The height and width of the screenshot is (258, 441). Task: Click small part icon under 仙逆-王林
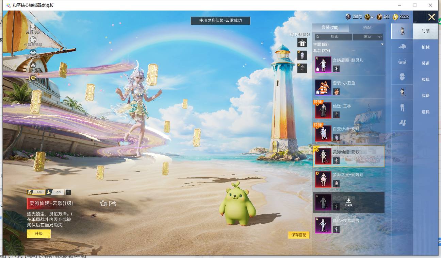[x=336, y=115]
